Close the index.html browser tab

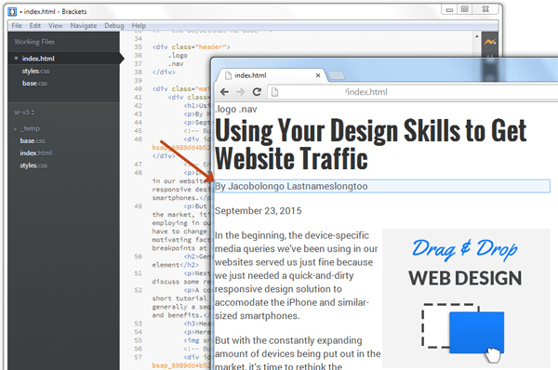(318, 75)
